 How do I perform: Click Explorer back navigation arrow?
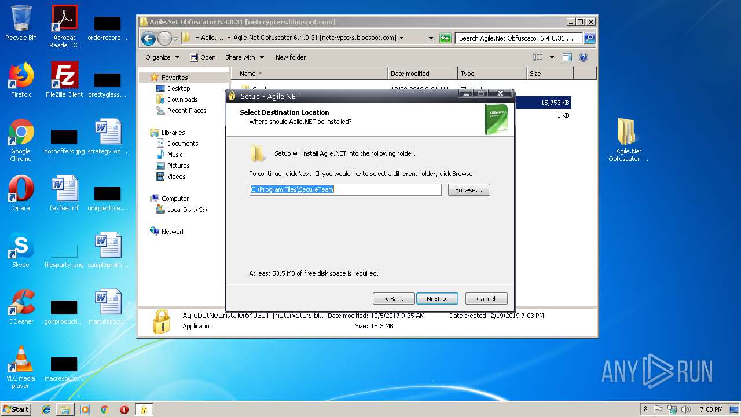click(x=148, y=38)
